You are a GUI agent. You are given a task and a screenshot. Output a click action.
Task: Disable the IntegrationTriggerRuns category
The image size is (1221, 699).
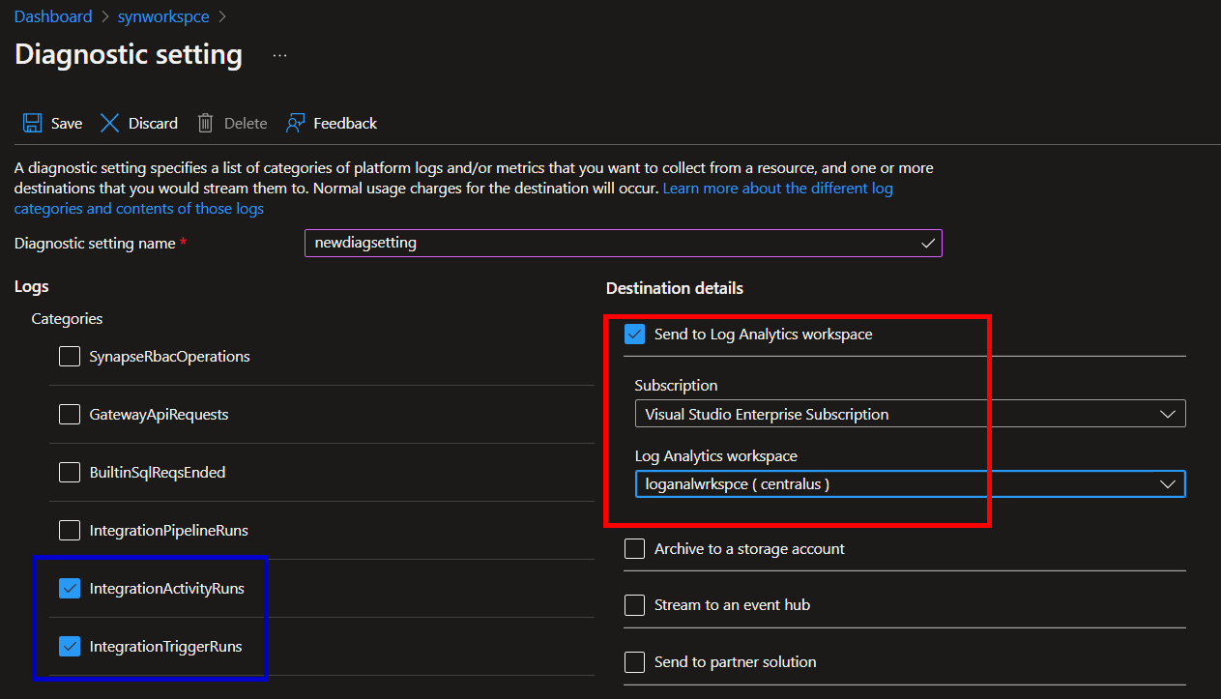(70, 646)
